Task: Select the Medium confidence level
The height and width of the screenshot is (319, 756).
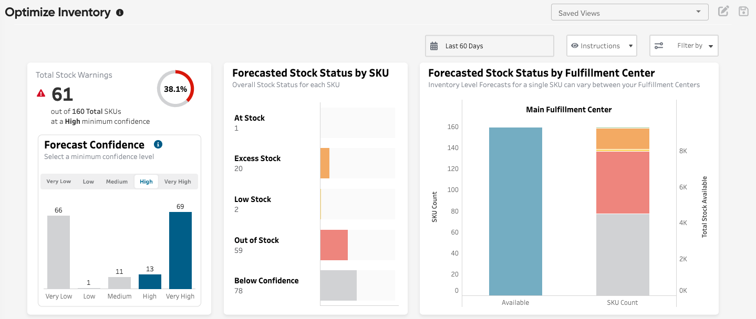Action: pos(117,182)
